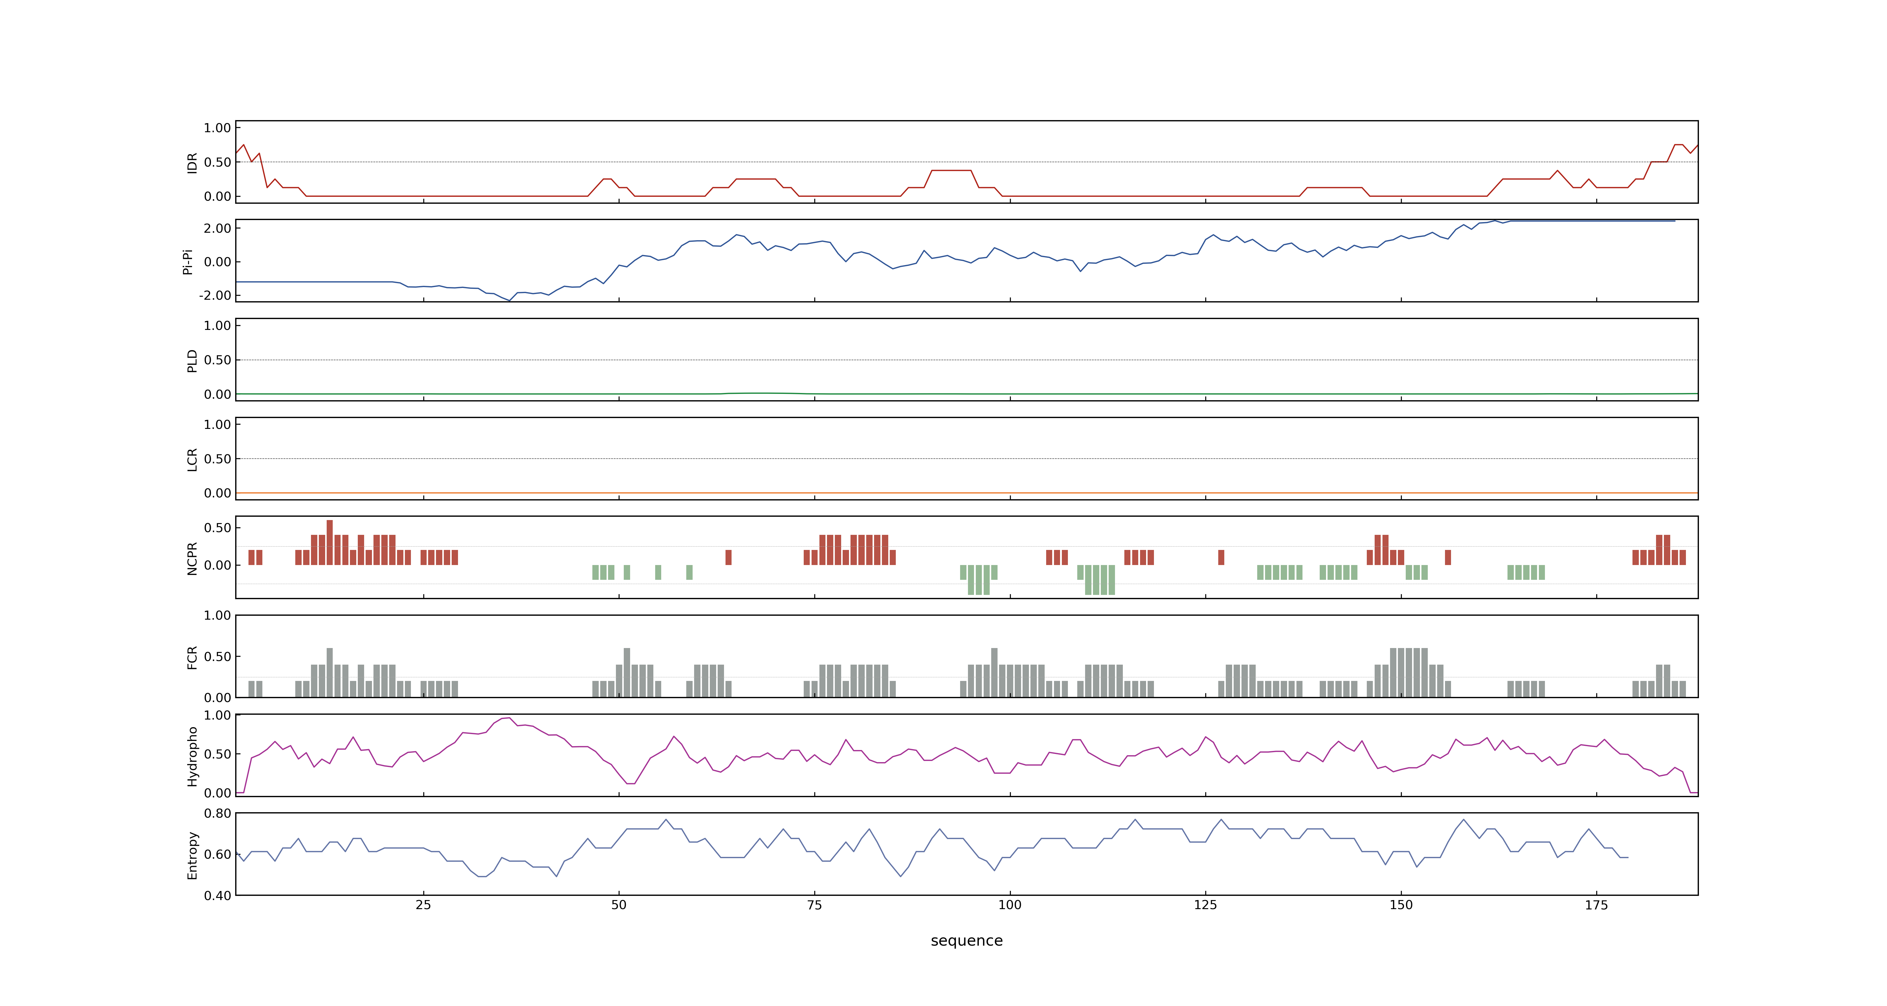
Task: Click the Pi-Pi y-axis label
Action: pyautogui.click(x=187, y=261)
